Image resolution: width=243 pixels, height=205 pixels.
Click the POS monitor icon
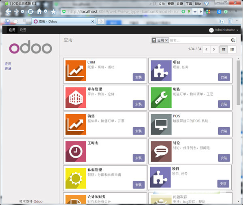tap(161, 124)
